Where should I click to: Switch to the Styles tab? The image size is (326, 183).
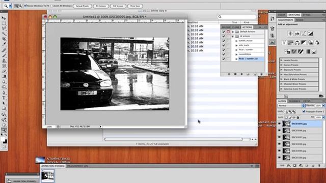tap(307, 15)
